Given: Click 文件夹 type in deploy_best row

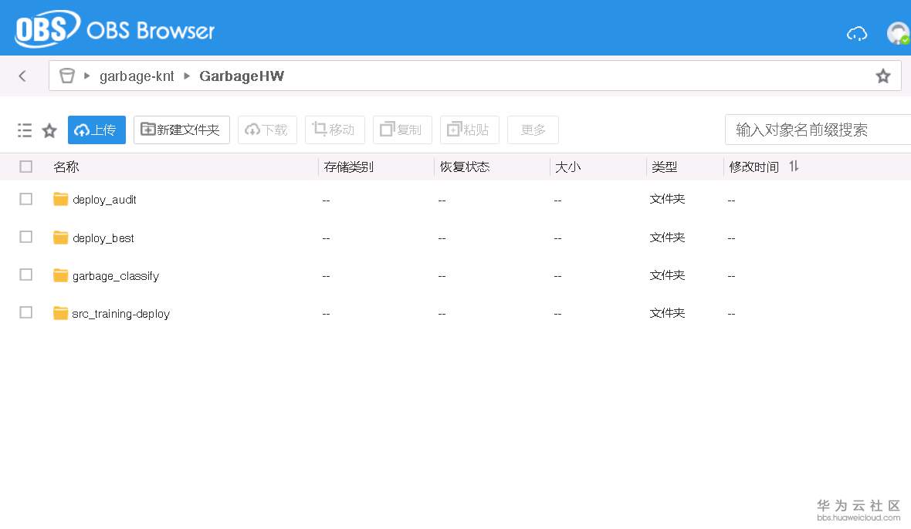Looking at the screenshot, I should click(667, 238).
